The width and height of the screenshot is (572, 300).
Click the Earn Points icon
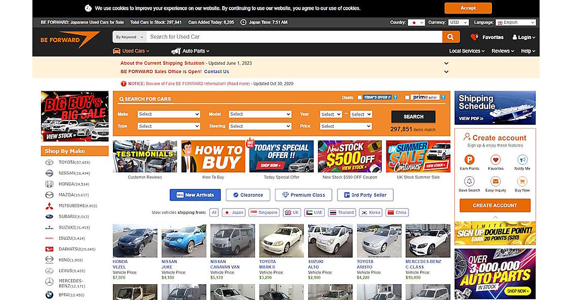[470, 160]
